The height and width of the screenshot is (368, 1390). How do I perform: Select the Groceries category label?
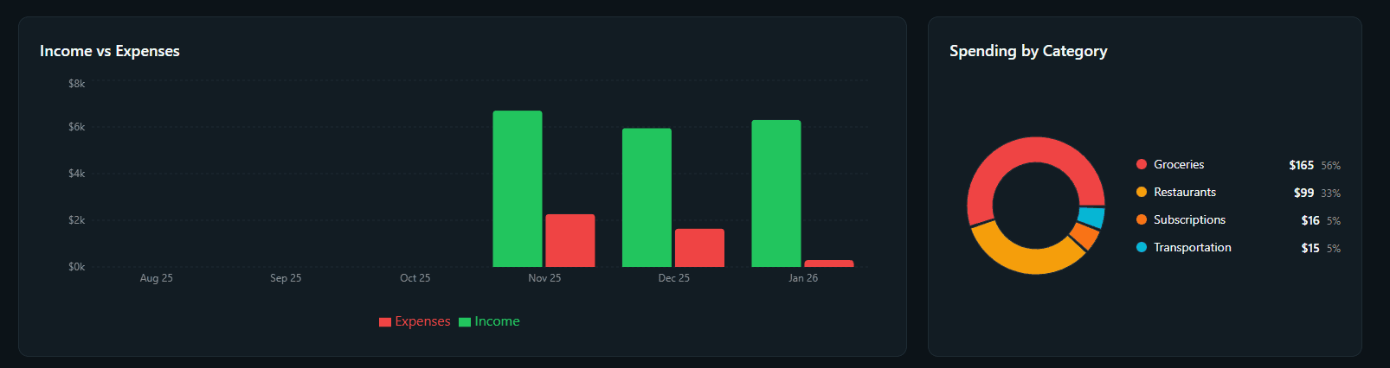1179,164
